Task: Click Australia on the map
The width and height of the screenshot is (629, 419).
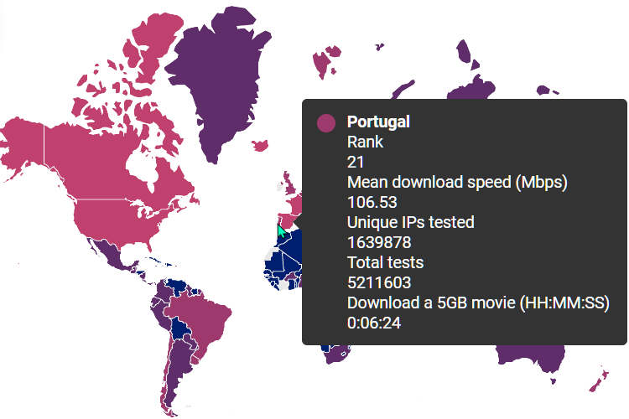Action: [x=529, y=357]
